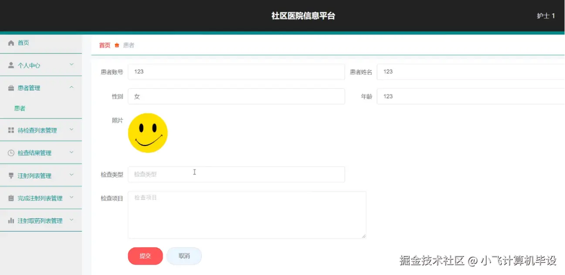Expand the 个人中心 chevron
565x275 pixels.
point(72,65)
